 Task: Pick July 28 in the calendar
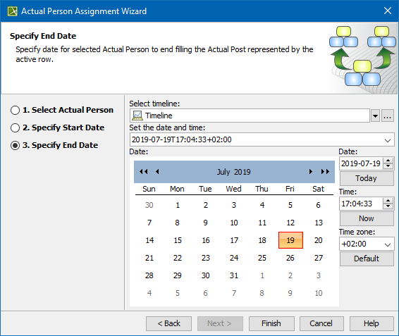(149, 275)
